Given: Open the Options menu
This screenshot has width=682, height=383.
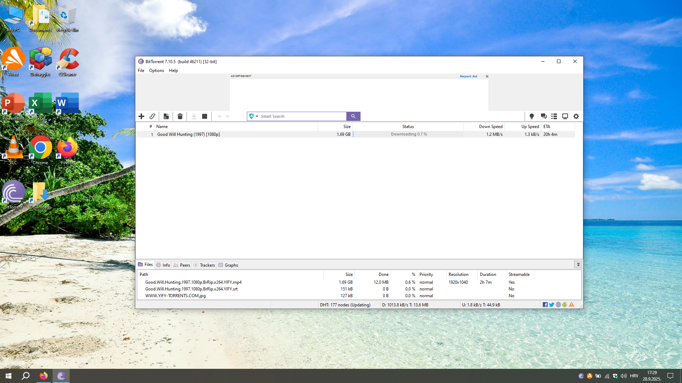Looking at the screenshot, I should (x=157, y=71).
